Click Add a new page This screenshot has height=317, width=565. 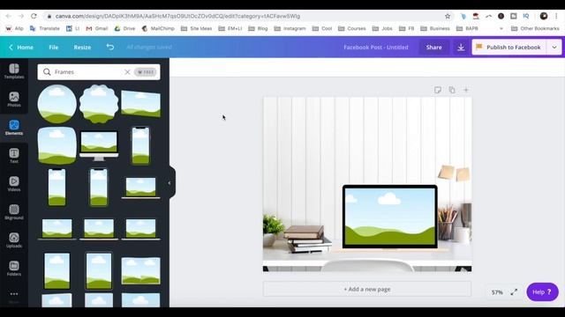(x=367, y=289)
